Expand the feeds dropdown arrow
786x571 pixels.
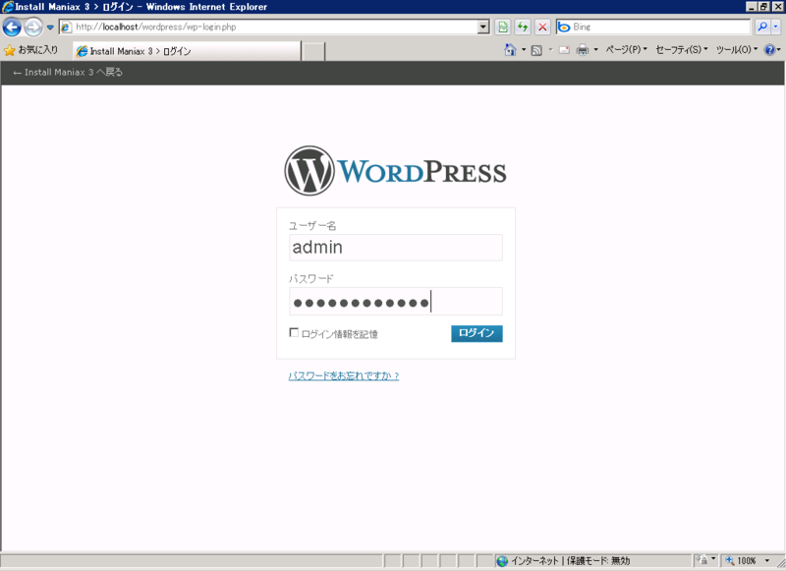pyautogui.click(x=550, y=49)
